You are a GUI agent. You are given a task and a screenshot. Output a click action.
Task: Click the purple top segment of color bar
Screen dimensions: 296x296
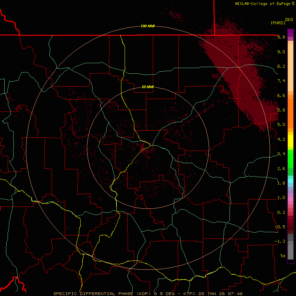(x=290, y=33)
